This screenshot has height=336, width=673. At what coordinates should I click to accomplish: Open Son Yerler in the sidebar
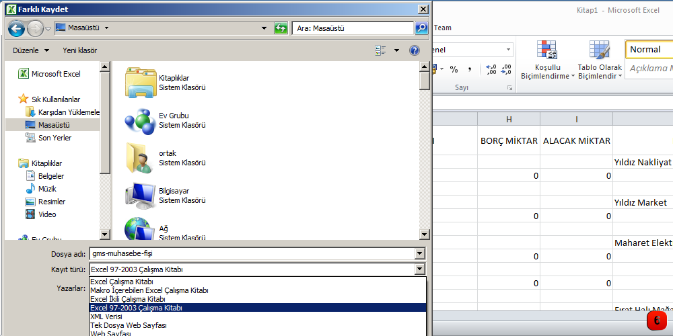pos(48,138)
